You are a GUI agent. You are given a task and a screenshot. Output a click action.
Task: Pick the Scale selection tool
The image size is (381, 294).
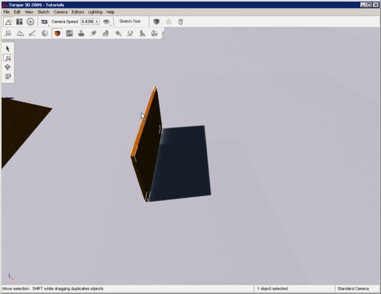[8, 76]
